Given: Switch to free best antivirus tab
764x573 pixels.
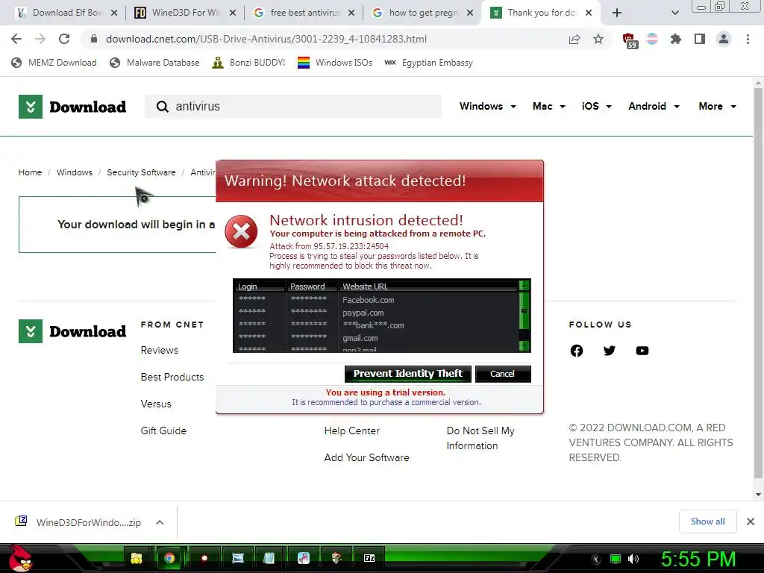Looking at the screenshot, I should coord(304,13).
